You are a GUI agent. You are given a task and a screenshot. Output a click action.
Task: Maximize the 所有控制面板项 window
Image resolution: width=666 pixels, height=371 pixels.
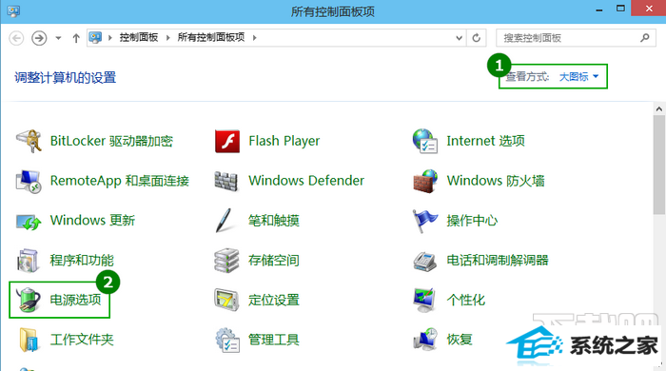(x=620, y=9)
